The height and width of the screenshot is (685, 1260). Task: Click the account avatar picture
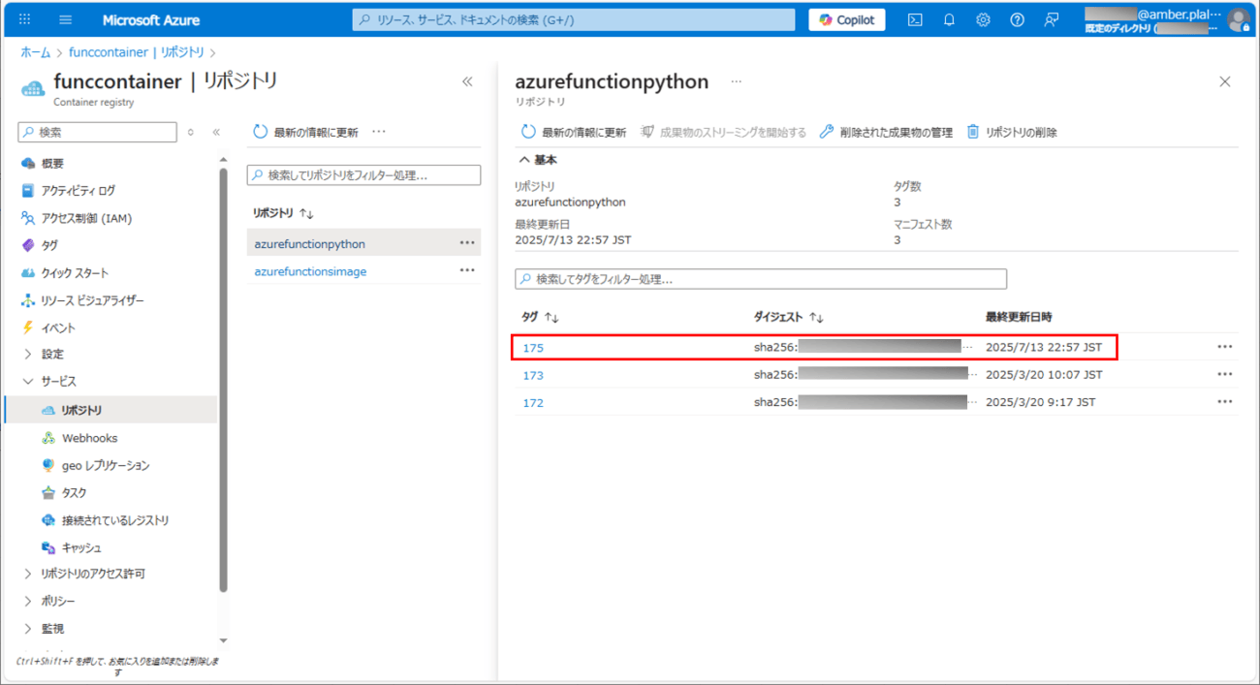[x=1238, y=19]
